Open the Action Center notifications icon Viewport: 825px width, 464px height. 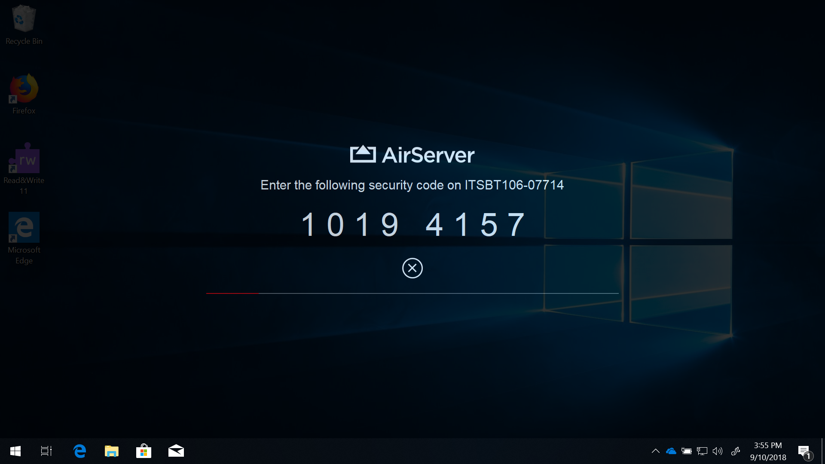pos(805,452)
